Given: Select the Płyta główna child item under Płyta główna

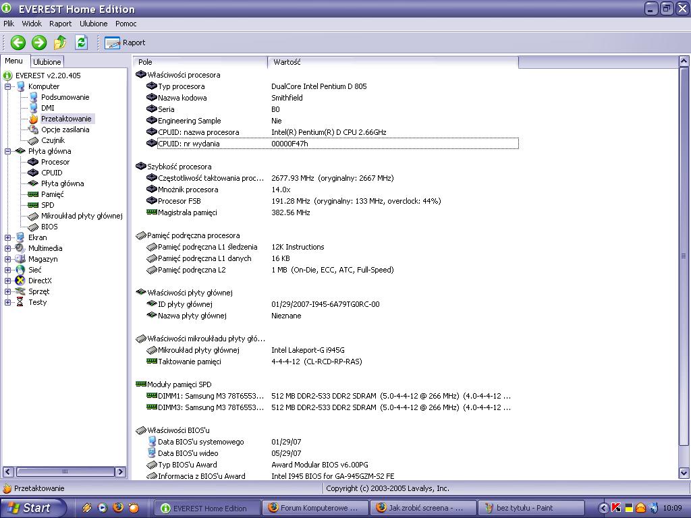Looking at the screenshot, I should [63, 183].
